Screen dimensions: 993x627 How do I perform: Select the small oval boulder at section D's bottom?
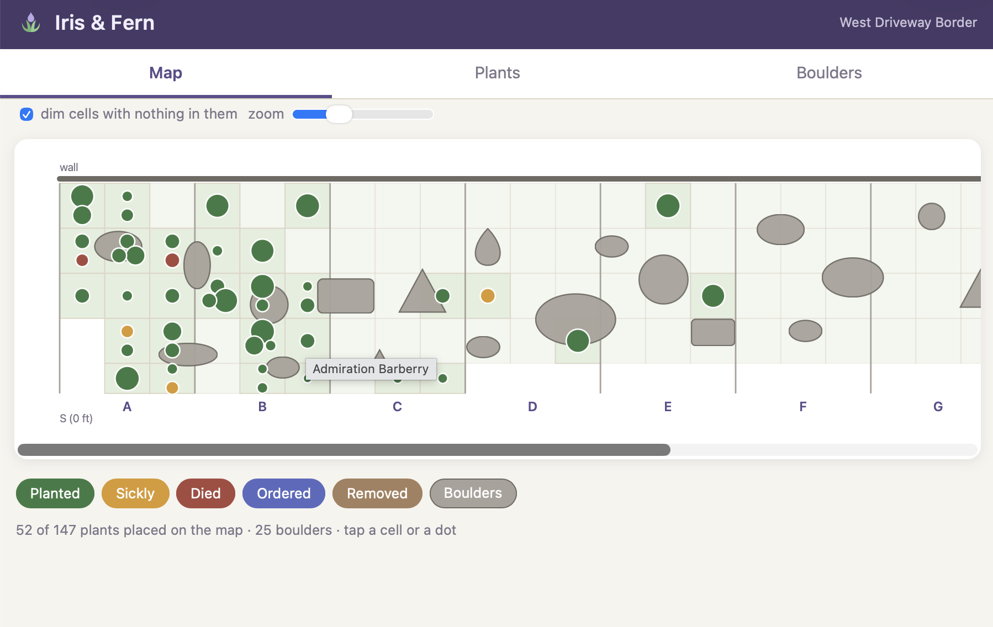pyautogui.click(x=483, y=347)
